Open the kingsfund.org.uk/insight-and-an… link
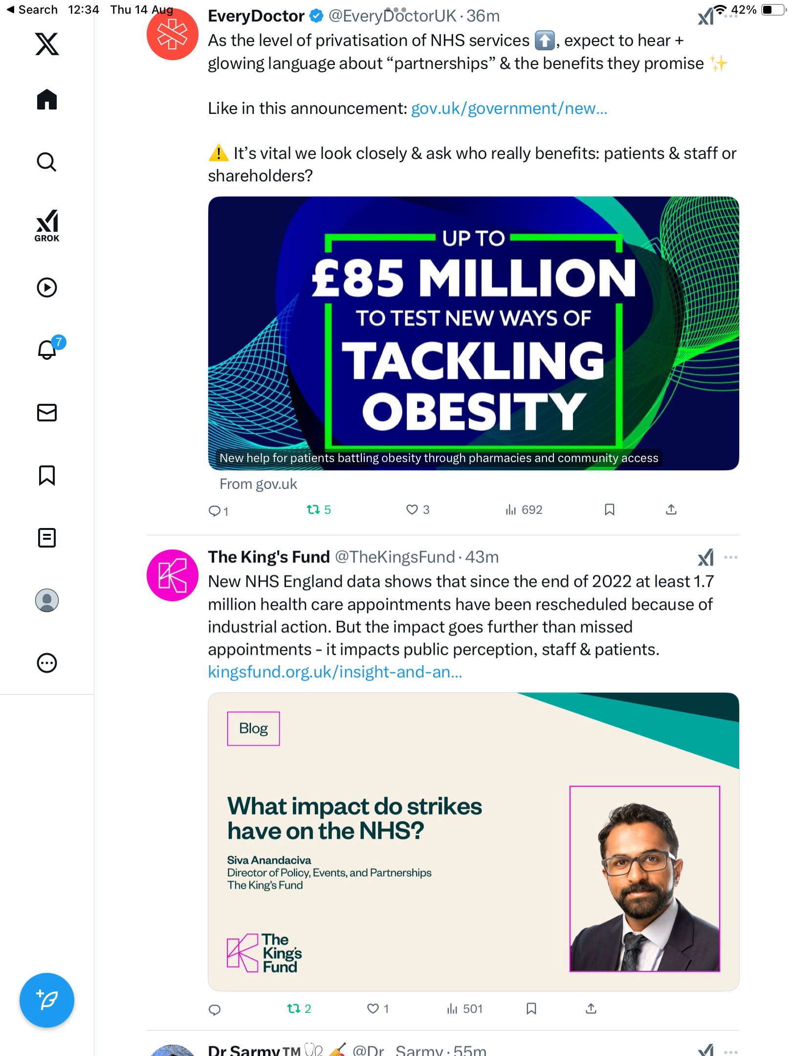Image resolution: width=792 pixels, height=1056 pixels. tap(335, 672)
